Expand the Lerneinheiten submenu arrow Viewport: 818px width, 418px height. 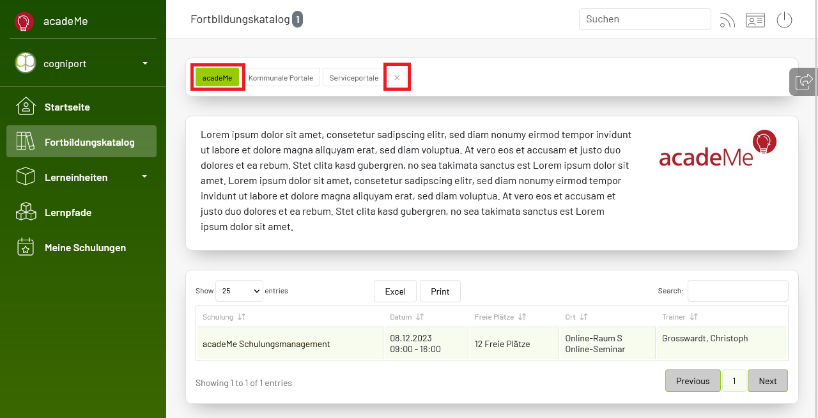click(x=144, y=176)
